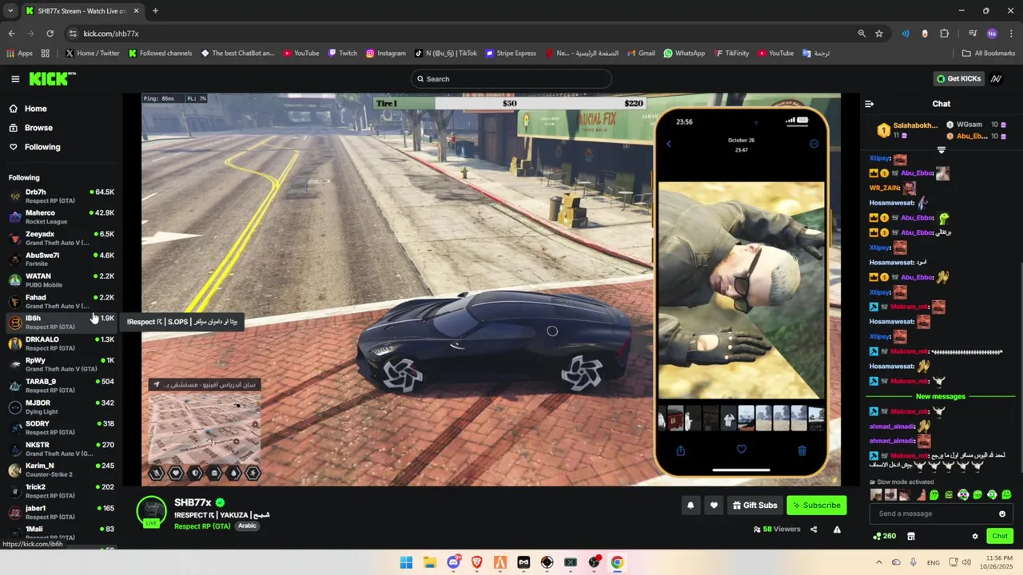Open Browse in the sidebar
The image size is (1023, 575).
[x=38, y=128]
